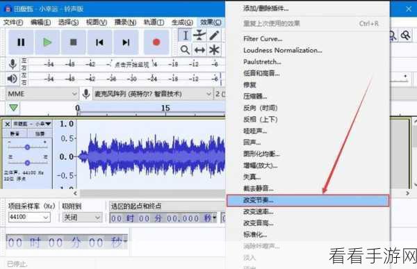Screen dimensions: 417x269
Task: Choose Paulstretch effect
Action: 307,62
